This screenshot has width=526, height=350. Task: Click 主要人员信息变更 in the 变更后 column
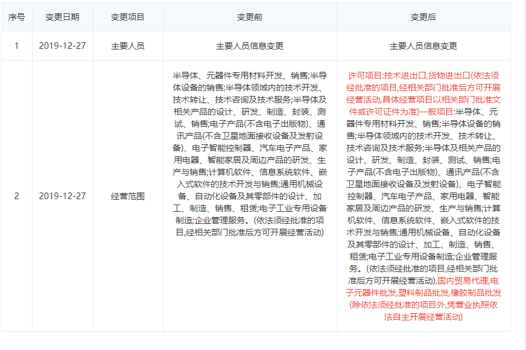point(423,46)
